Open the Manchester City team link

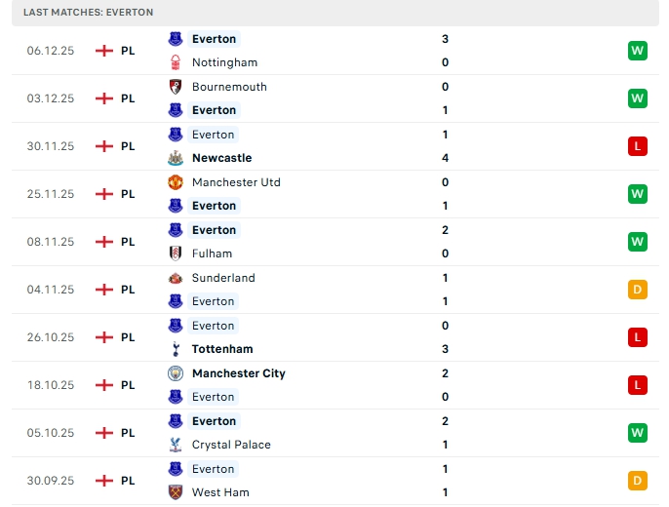tap(238, 373)
